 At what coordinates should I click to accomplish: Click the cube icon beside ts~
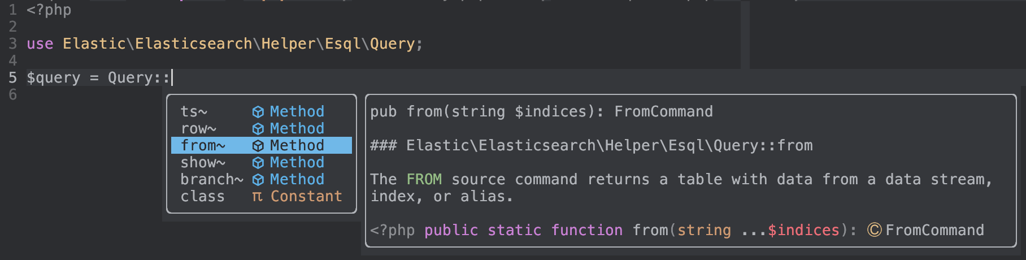point(258,112)
